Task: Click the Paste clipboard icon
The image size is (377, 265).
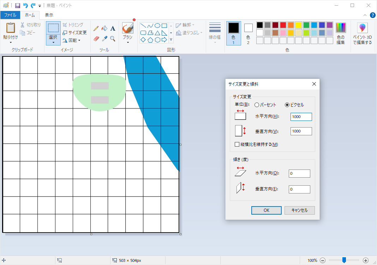Action: click(11, 27)
